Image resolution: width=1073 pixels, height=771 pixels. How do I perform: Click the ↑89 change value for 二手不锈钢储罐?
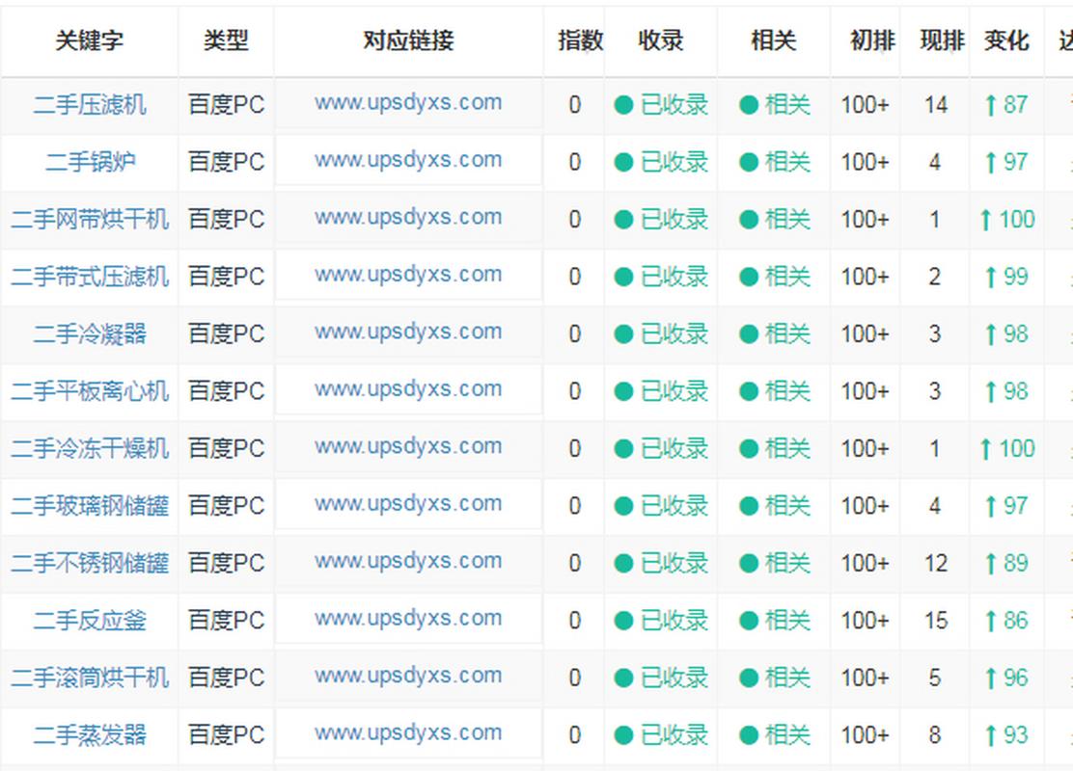click(x=1006, y=563)
